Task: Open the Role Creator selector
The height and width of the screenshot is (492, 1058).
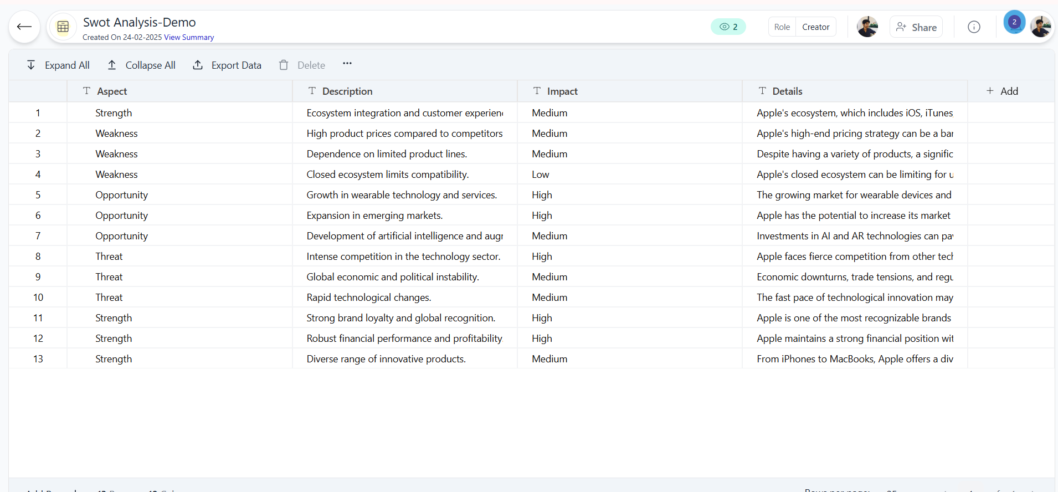Action: (x=802, y=27)
